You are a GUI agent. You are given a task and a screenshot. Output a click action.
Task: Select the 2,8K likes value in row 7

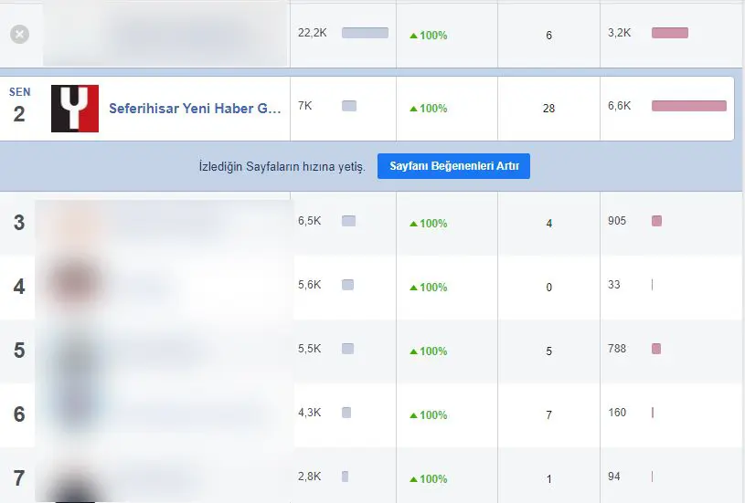click(309, 477)
